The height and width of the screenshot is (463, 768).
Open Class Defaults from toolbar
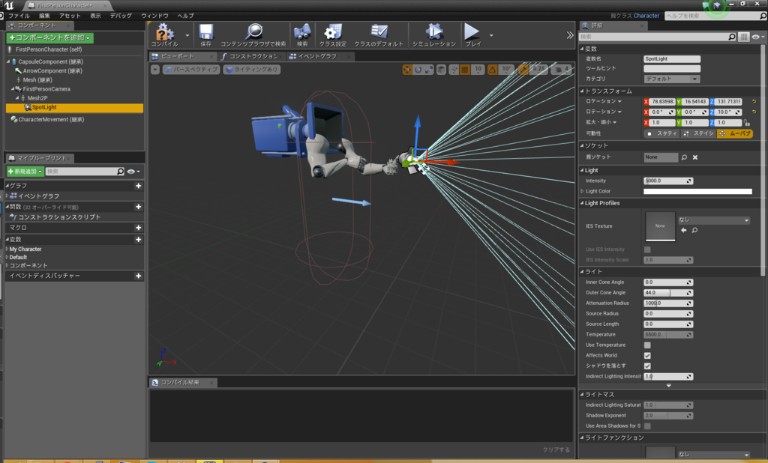(379, 35)
